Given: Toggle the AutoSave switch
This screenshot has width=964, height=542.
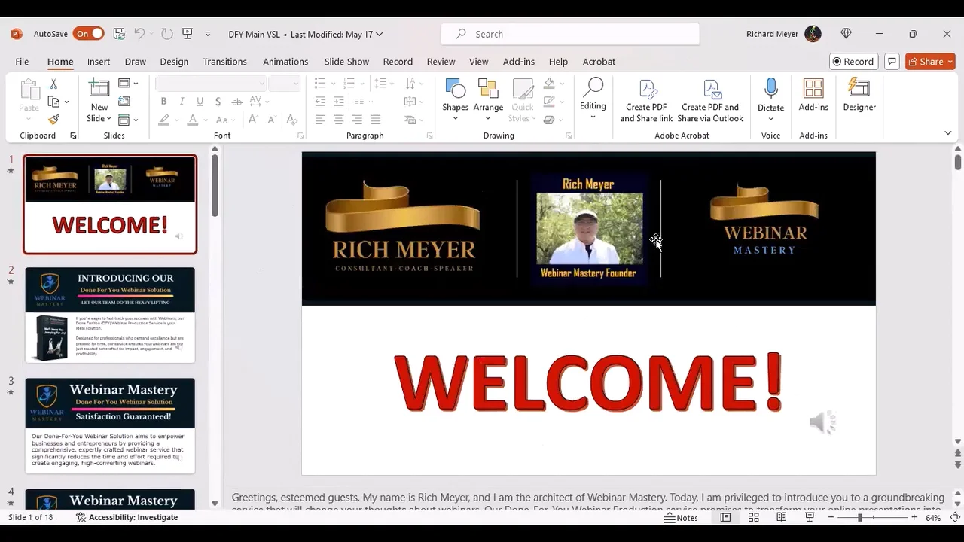Looking at the screenshot, I should click(89, 34).
